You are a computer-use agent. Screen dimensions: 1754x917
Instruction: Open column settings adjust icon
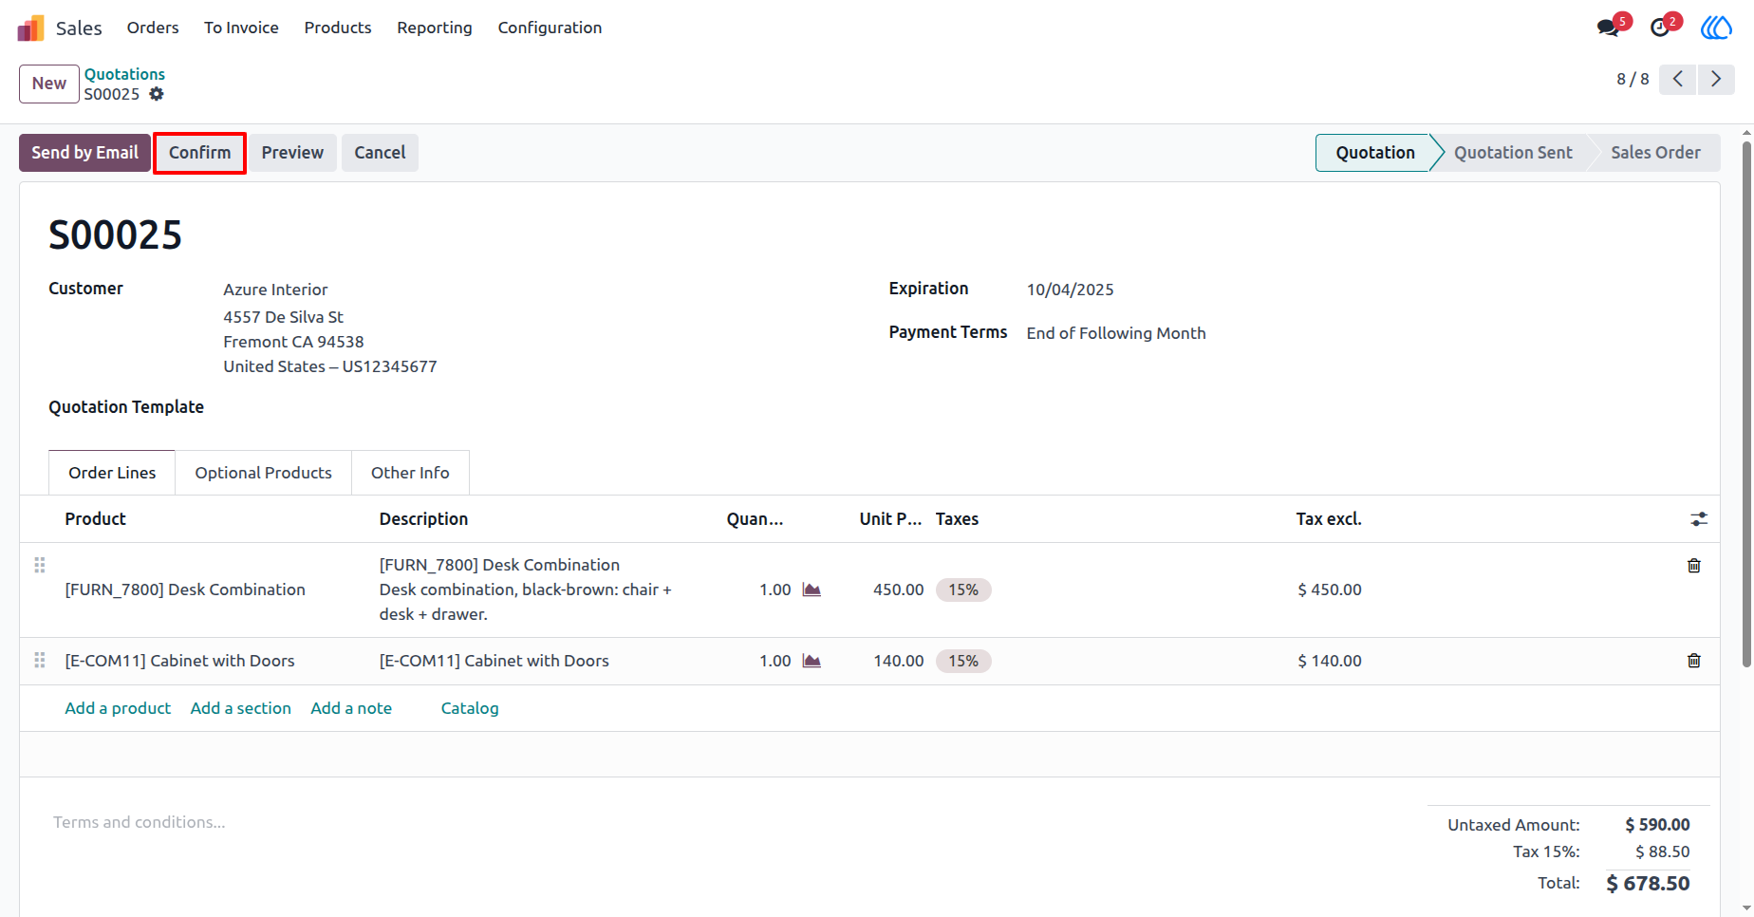click(1699, 519)
